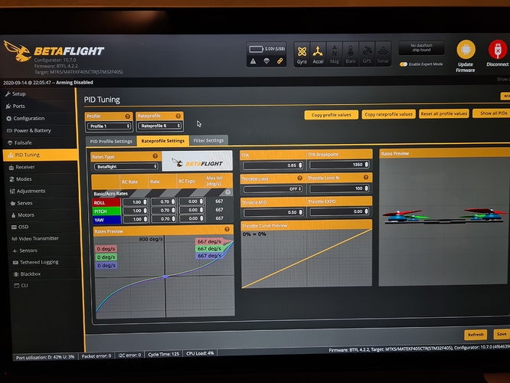Adjust TPA Breakpoint stepper arrows
Image resolution: width=510 pixels, height=383 pixels.
coord(367,165)
